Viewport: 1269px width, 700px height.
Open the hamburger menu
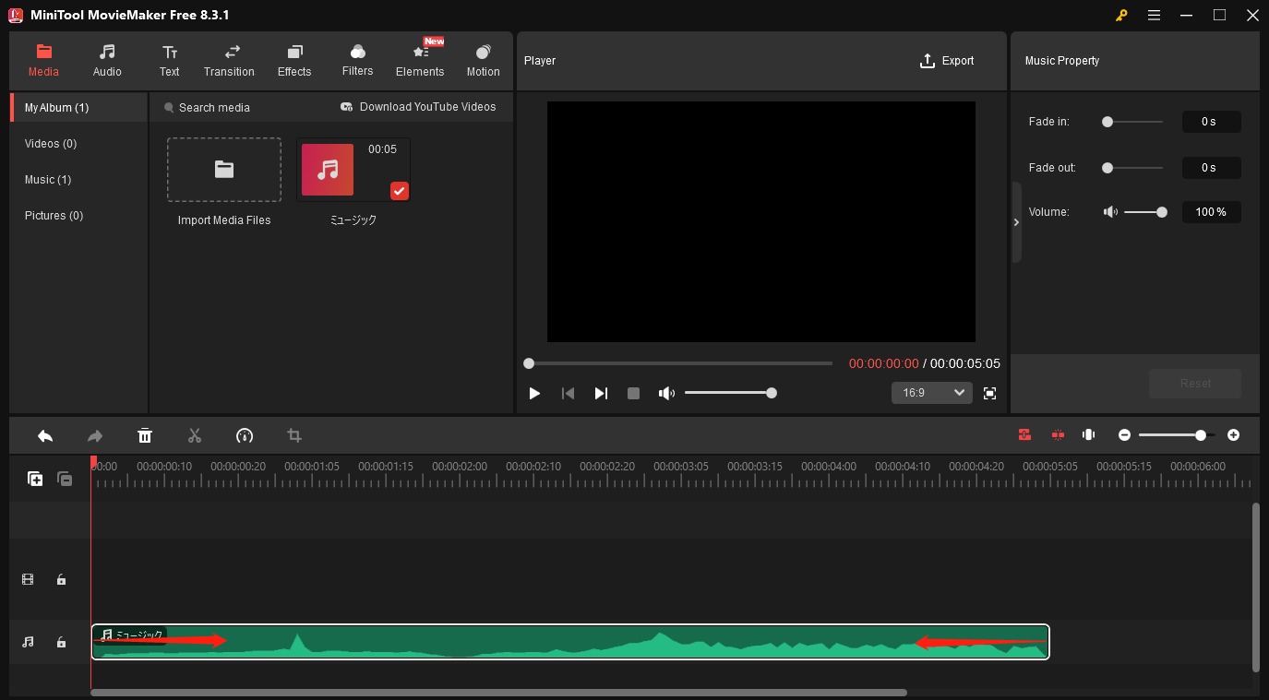1154,15
